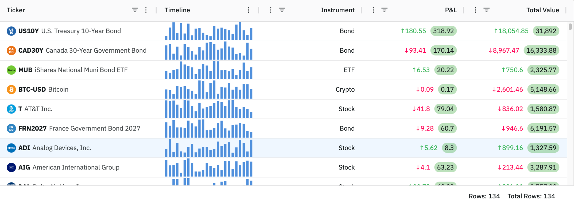Click the 8.3 P&L badge

(449, 148)
